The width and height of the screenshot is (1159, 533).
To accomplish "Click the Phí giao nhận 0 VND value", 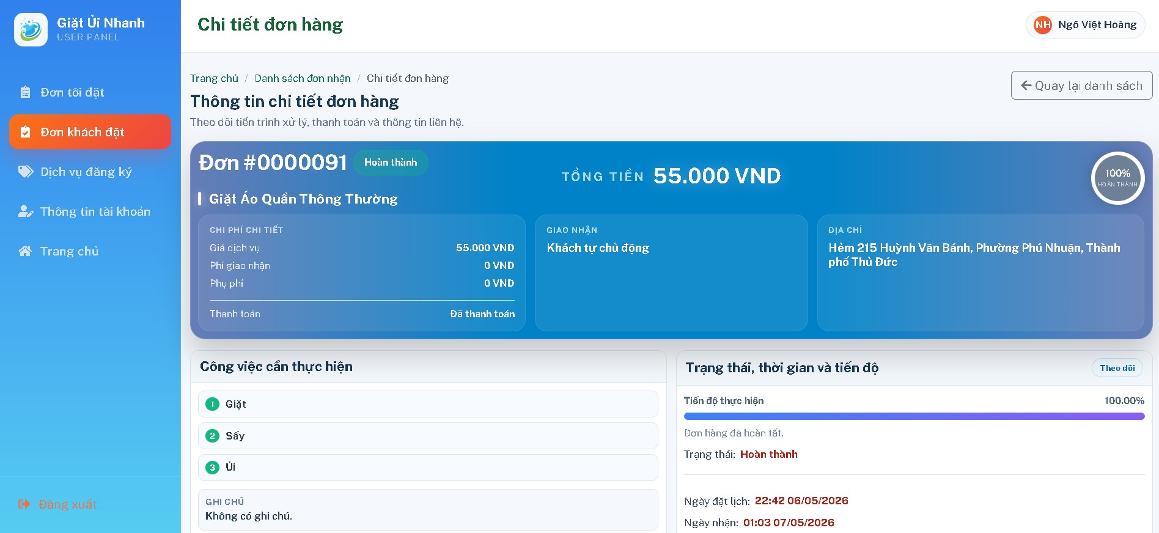I will click(x=499, y=265).
